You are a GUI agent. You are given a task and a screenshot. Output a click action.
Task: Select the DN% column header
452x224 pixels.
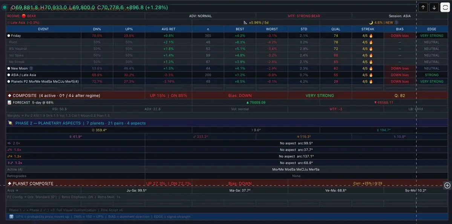97,29
